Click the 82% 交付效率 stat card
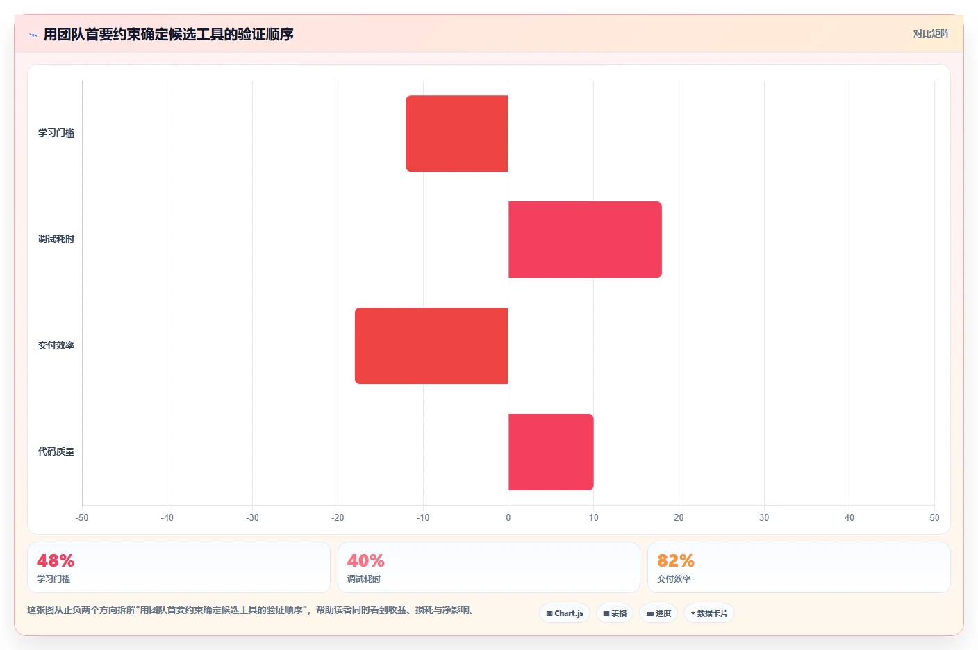Viewport: 978px width, 650px height. pos(799,567)
